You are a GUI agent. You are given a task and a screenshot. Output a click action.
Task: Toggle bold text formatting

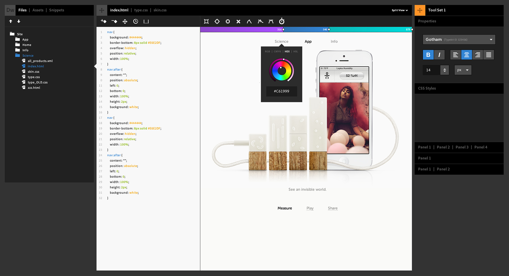428,55
